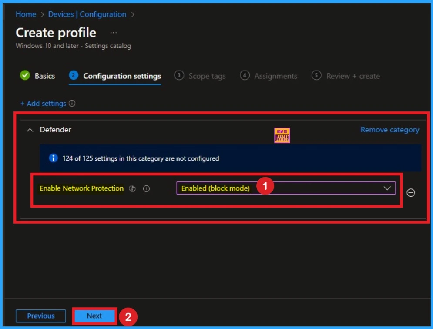Image resolution: width=433 pixels, height=329 pixels.
Task: Click the Next button
Action: click(94, 316)
